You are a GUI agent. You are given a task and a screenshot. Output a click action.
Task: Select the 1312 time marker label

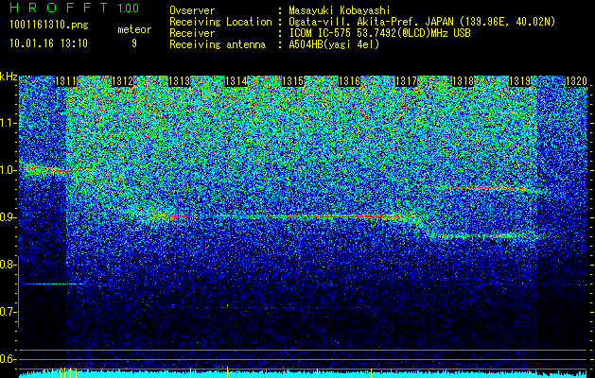tap(122, 81)
